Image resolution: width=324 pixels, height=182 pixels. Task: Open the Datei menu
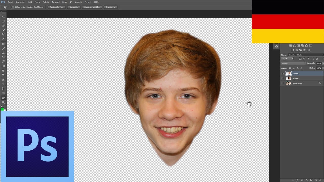point(10,2)
